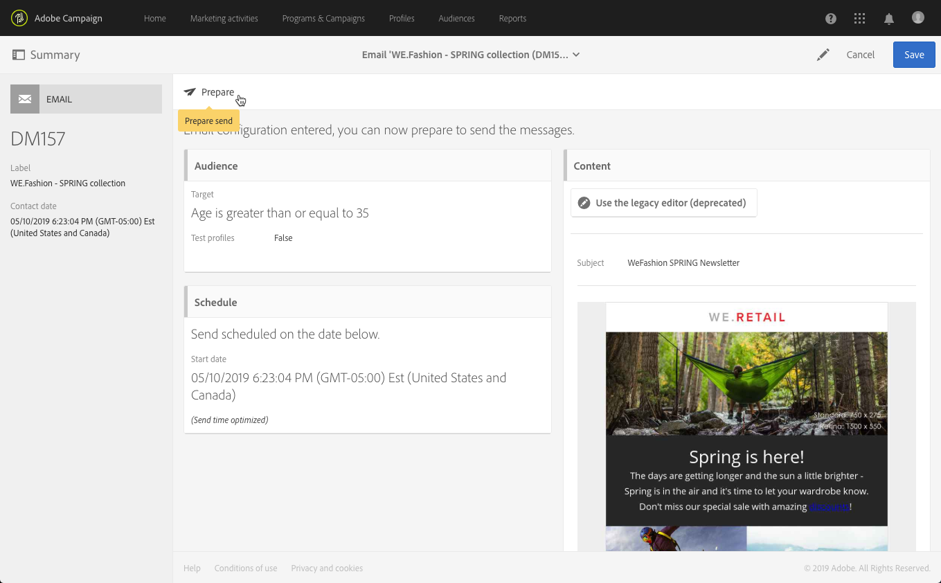Click 'Send scheduled on the date below.' text
The image size is (941, 583).
tap(285, 334)
